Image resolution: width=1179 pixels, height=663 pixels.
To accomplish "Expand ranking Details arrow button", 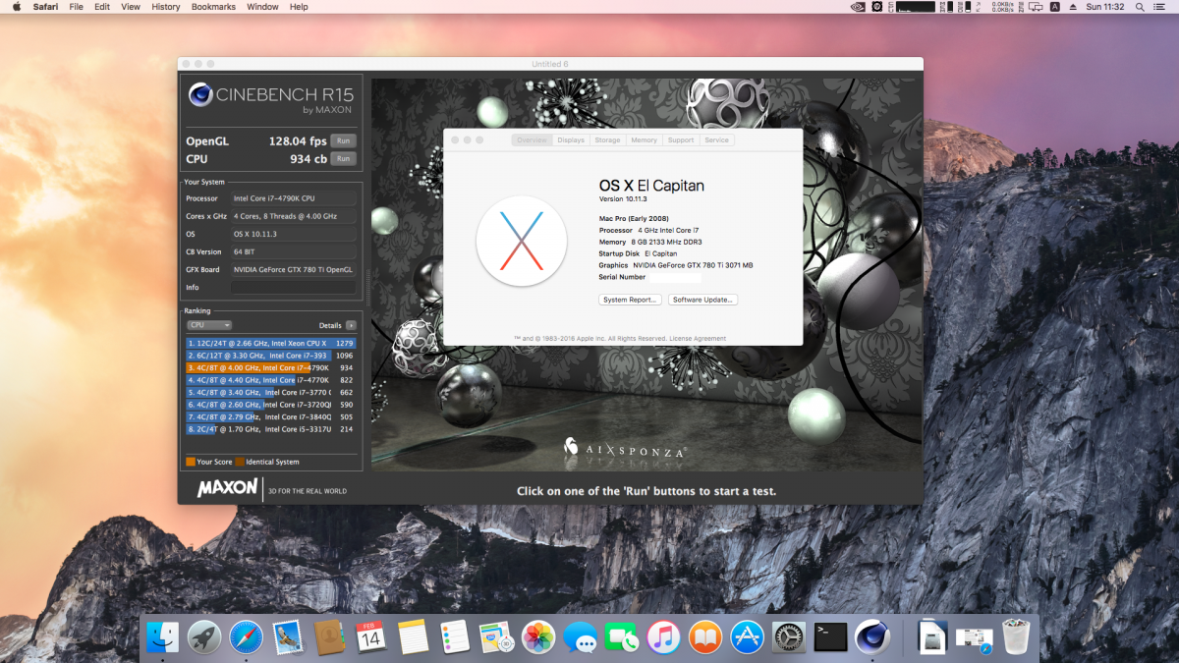I will click(x=351, y=325).
